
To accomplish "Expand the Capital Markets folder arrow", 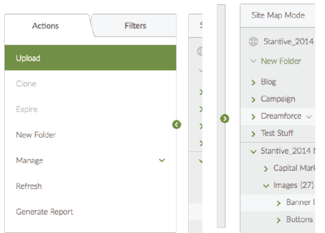I will [x=266, y=169].
